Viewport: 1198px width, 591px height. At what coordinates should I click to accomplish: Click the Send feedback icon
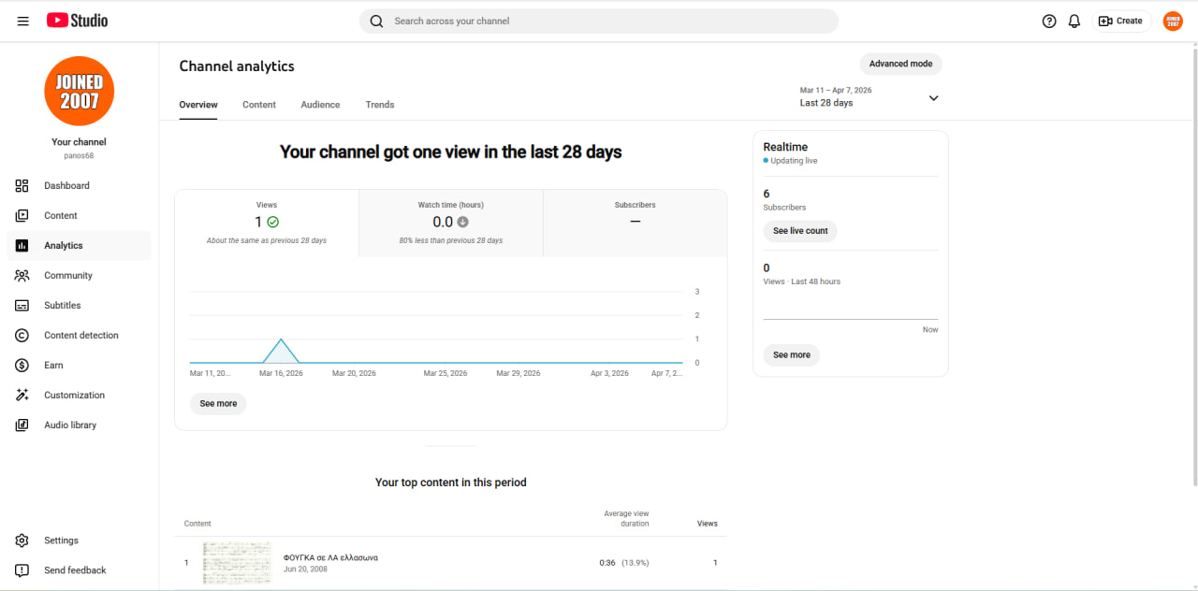(x=22, y=570)
